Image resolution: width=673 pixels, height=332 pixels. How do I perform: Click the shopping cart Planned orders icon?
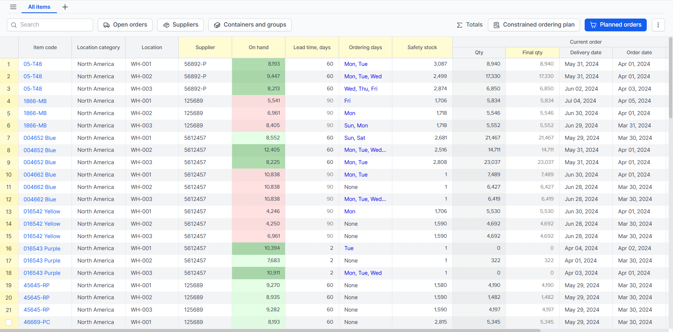593,25
